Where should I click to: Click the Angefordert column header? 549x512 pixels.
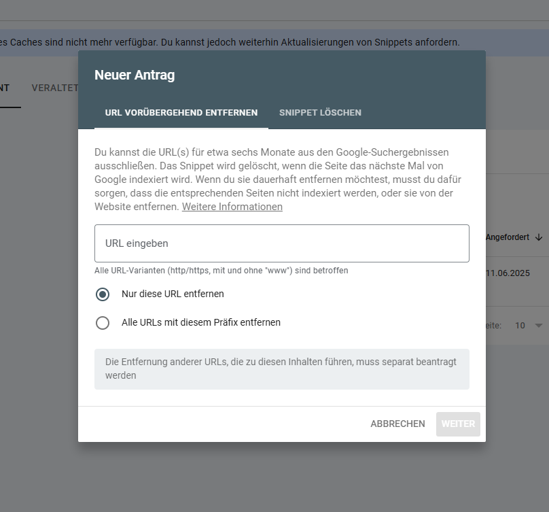[508, 237]
